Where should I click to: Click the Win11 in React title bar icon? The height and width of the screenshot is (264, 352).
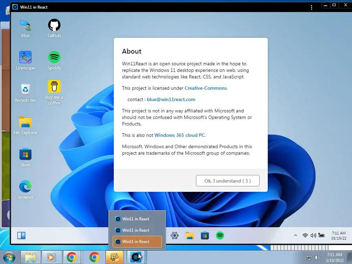[x=15, y=7]
